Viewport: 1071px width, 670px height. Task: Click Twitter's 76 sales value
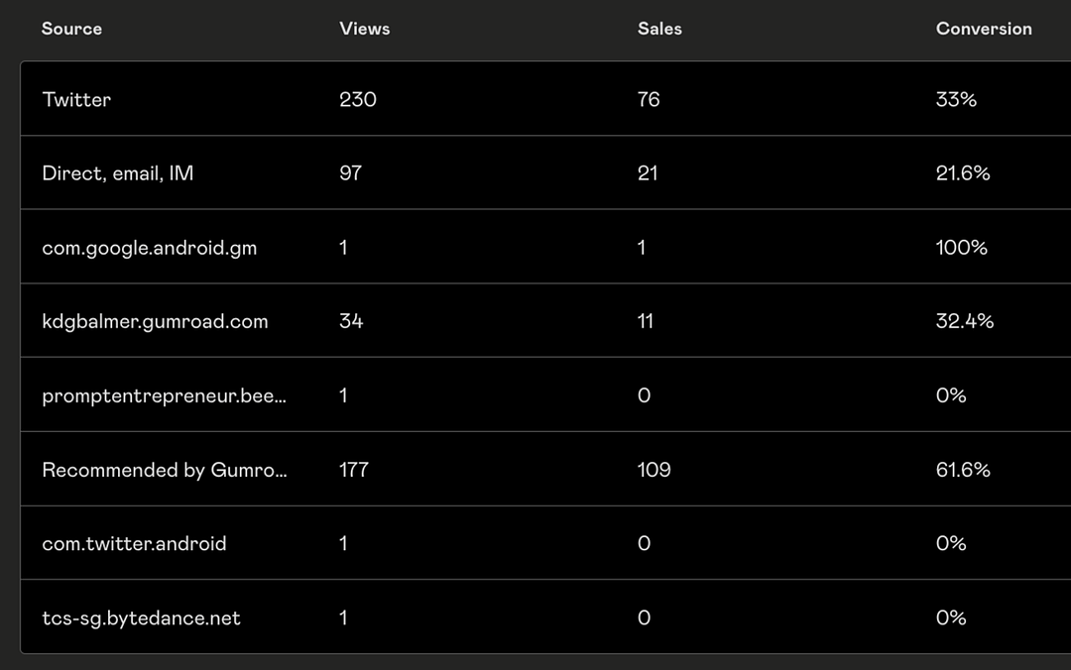click(649, 99)
